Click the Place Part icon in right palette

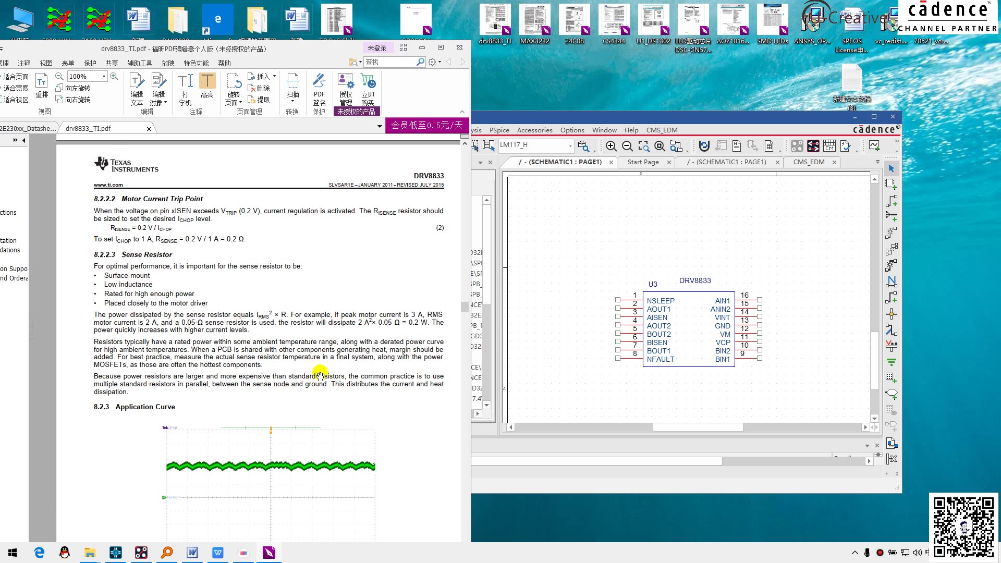point(891,184)
